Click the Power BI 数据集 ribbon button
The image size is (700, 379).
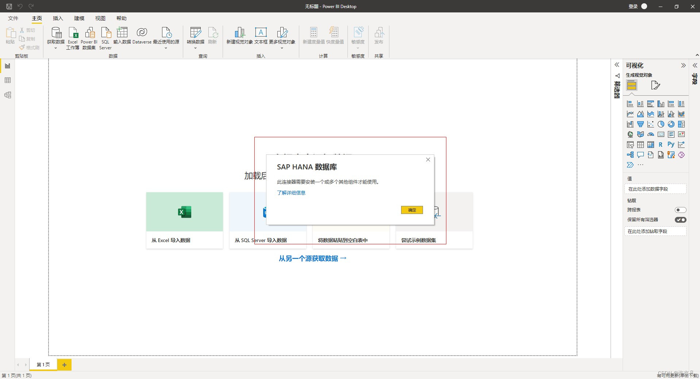point(89,38)
